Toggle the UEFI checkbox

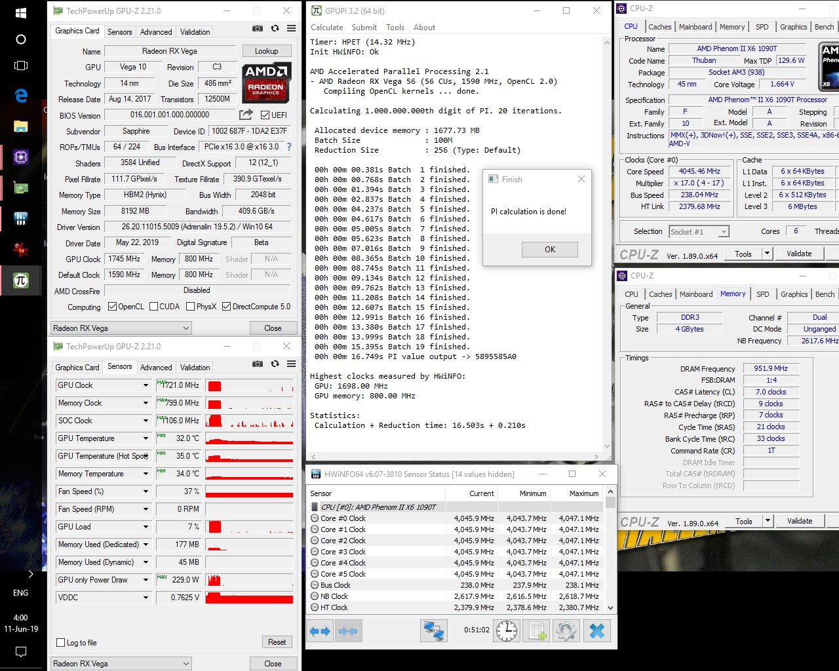265,115
